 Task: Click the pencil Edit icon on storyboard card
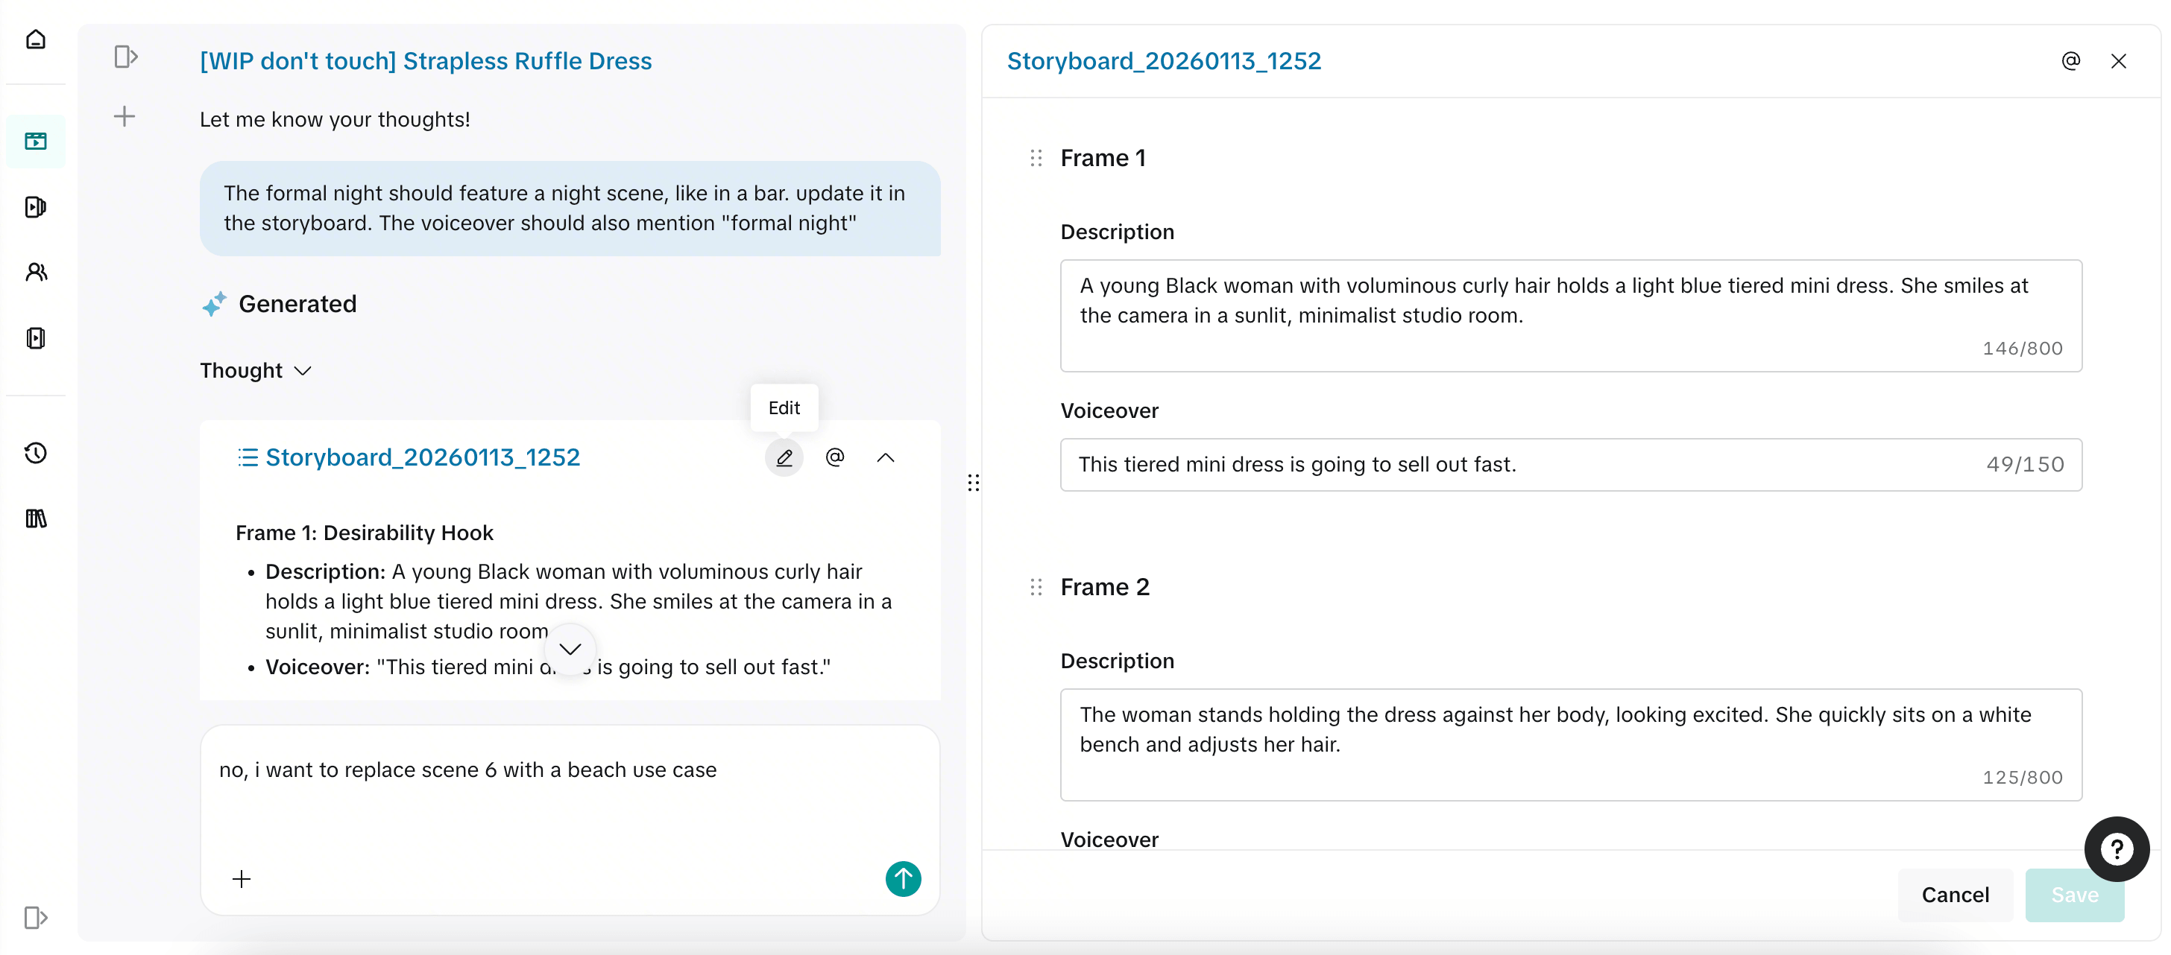[784, 457]
